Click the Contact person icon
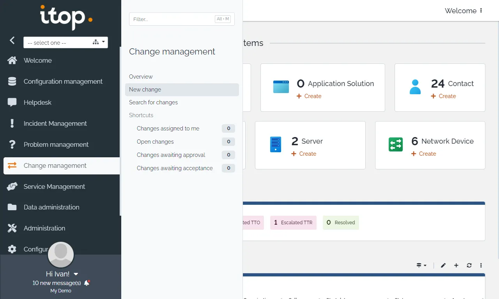Image resolution: width=499 pixels, height=299 pixels. point(415,87)
